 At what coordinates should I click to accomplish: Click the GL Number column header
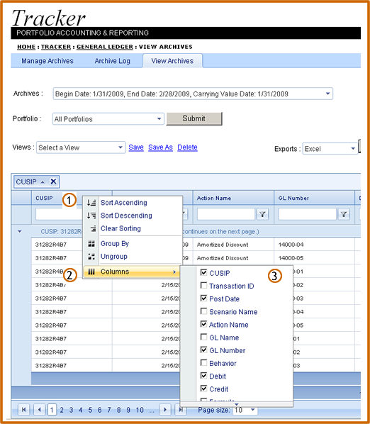tap(293, 199)
